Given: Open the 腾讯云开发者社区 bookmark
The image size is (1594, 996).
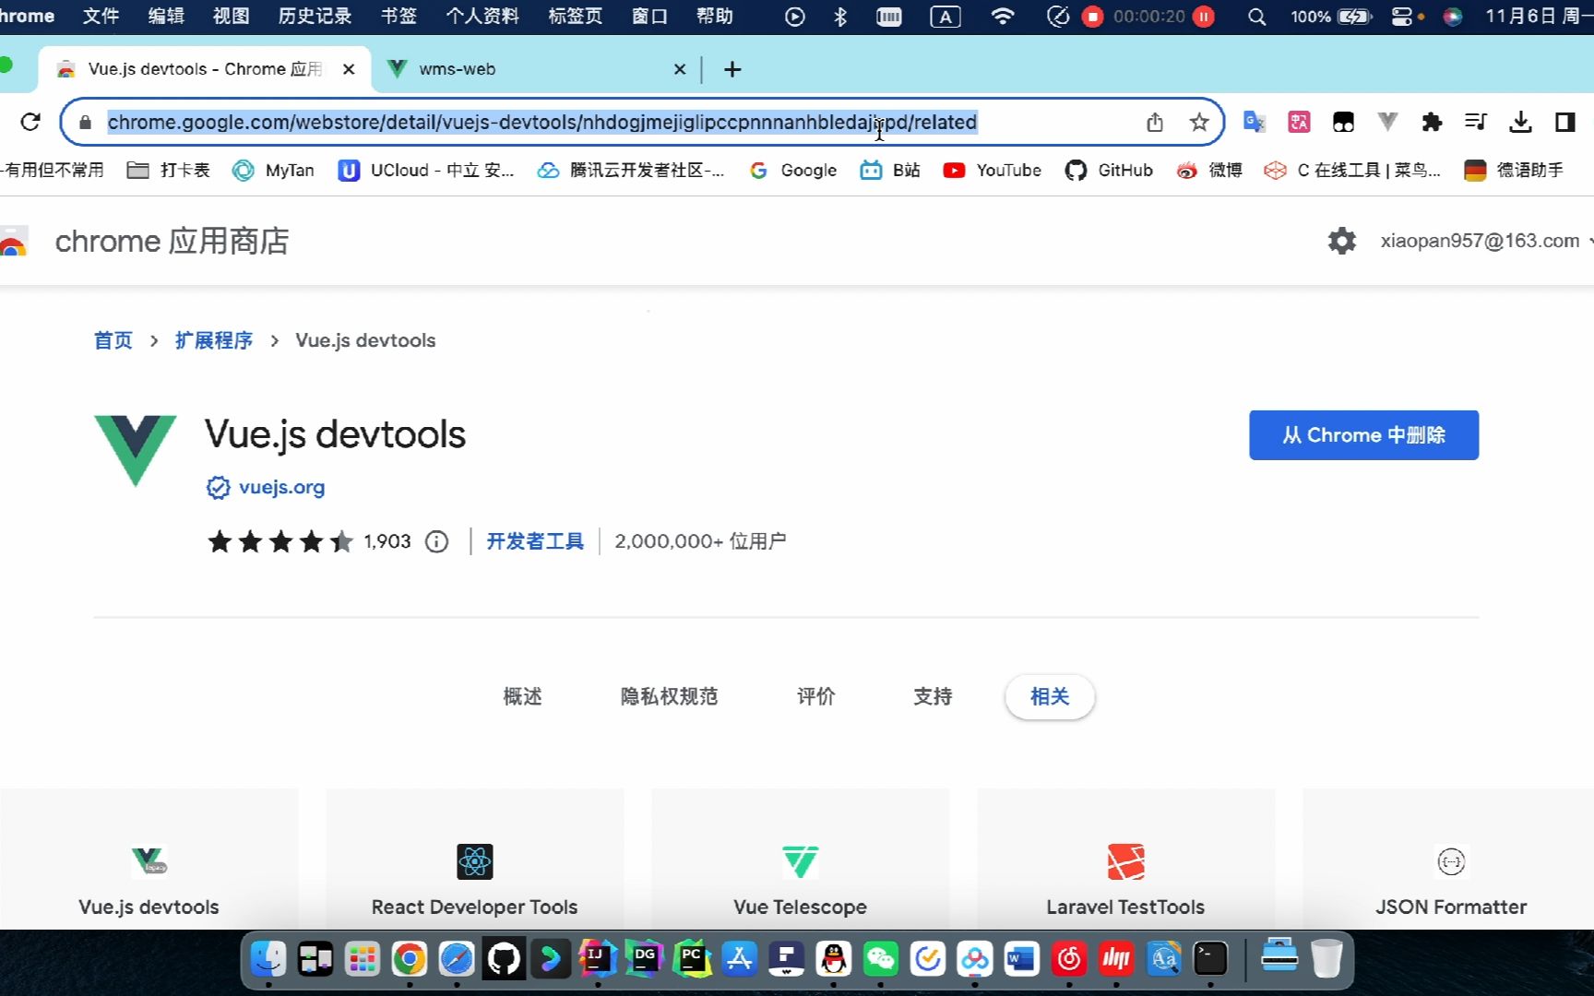Looking at the screenshot, I should click(x=632, y=171).
